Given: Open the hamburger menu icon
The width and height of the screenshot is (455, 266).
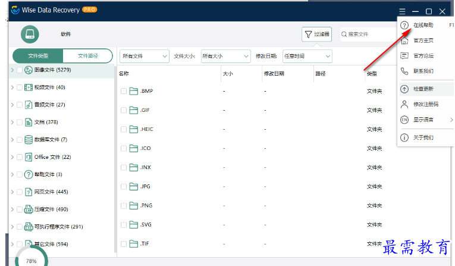Looking at the screenshot, I should [402, 11].
